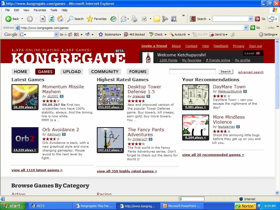This screenshot has height=210, width=280.
Task: Click the green Go button by address bar
Action: (255, 28)
